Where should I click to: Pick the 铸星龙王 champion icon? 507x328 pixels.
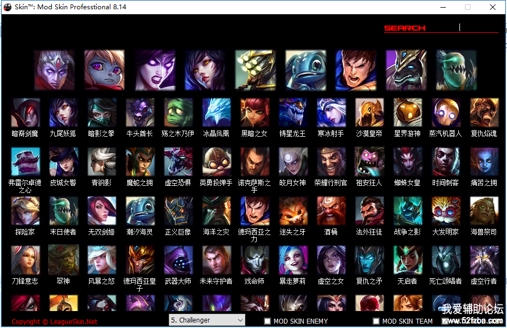[x=293, y=113]
